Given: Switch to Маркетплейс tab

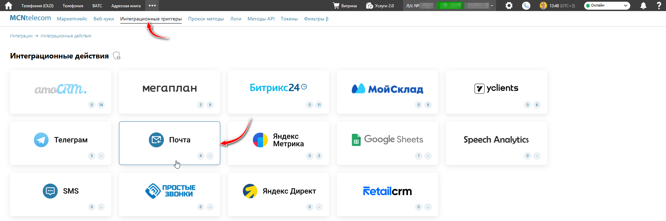Looking at the screenshot, I should point(72,19).
